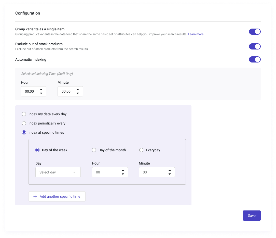
Task: Click the Save button
Action: (252, 216)
